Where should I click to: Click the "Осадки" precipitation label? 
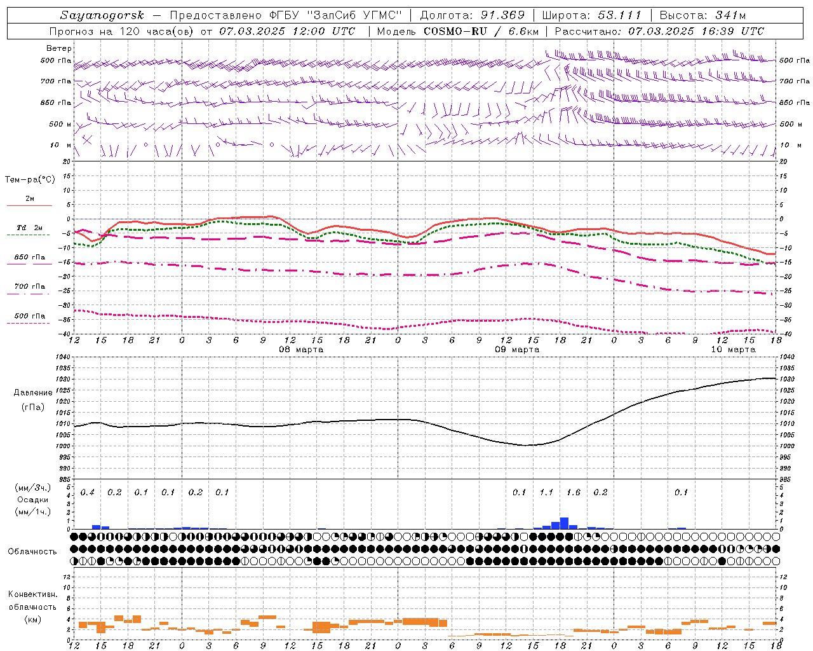[x=33, y=500]
